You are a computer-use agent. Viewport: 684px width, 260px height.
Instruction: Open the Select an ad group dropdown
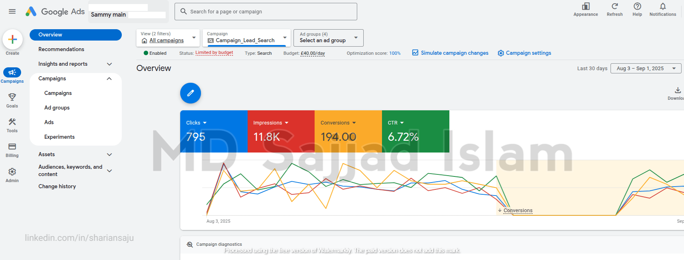pyautogui.click(x=328, y=38)
